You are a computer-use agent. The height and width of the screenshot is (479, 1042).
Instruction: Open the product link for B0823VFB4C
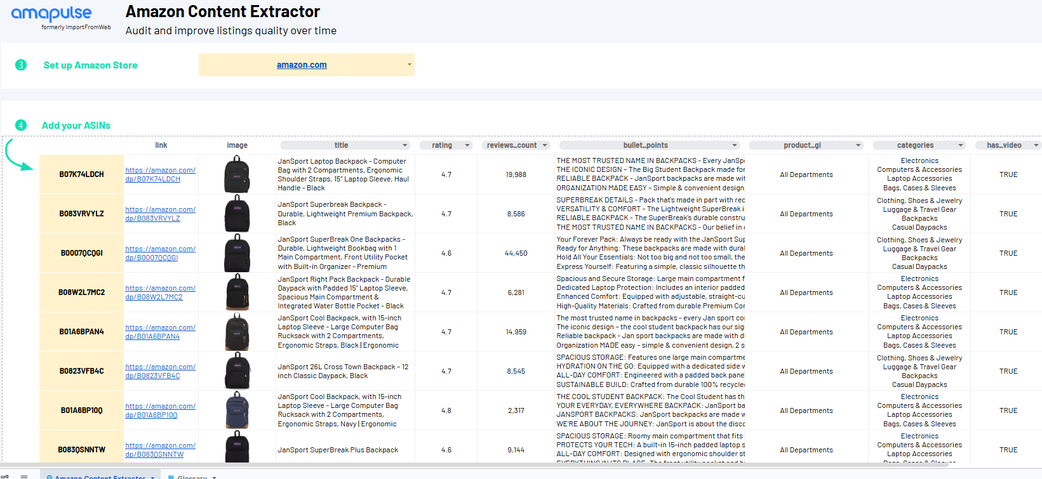pos(161,371)
